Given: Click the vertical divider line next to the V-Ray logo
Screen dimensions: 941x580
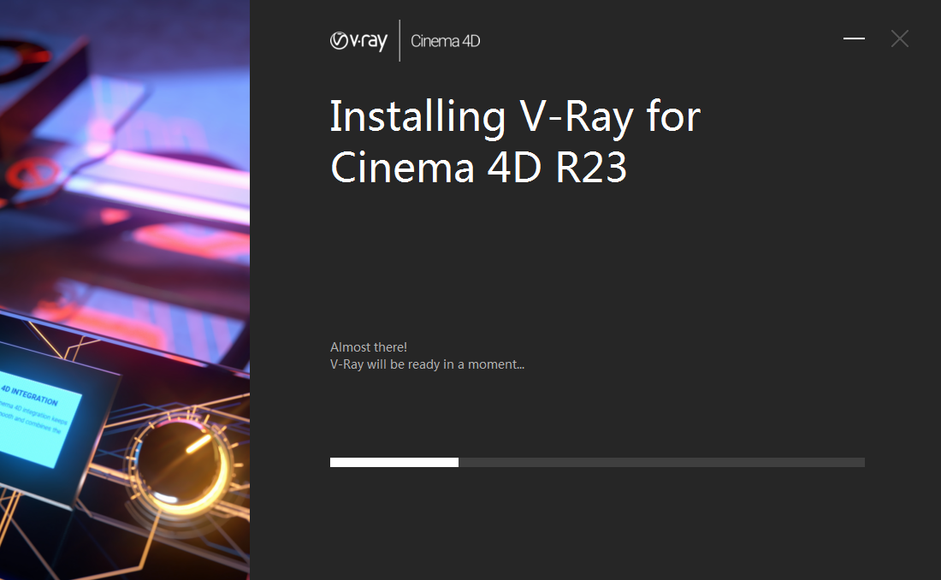Looking at the screenshot, I should click(x=399, y=41).
